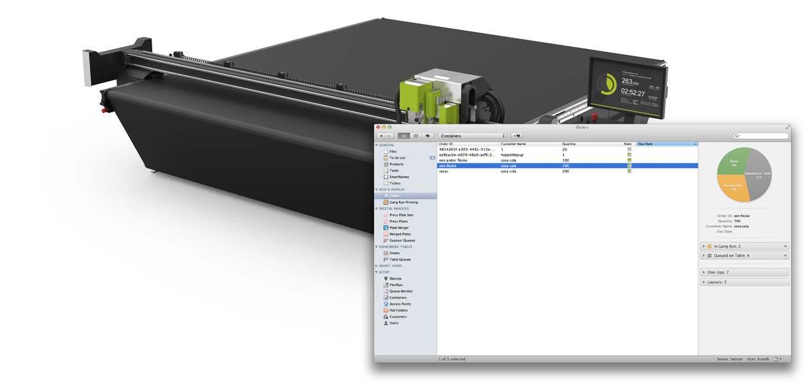This screenshot has height=383, width=805.
Task: Expand the Smart Views group
Action: [x=377, y=266]
